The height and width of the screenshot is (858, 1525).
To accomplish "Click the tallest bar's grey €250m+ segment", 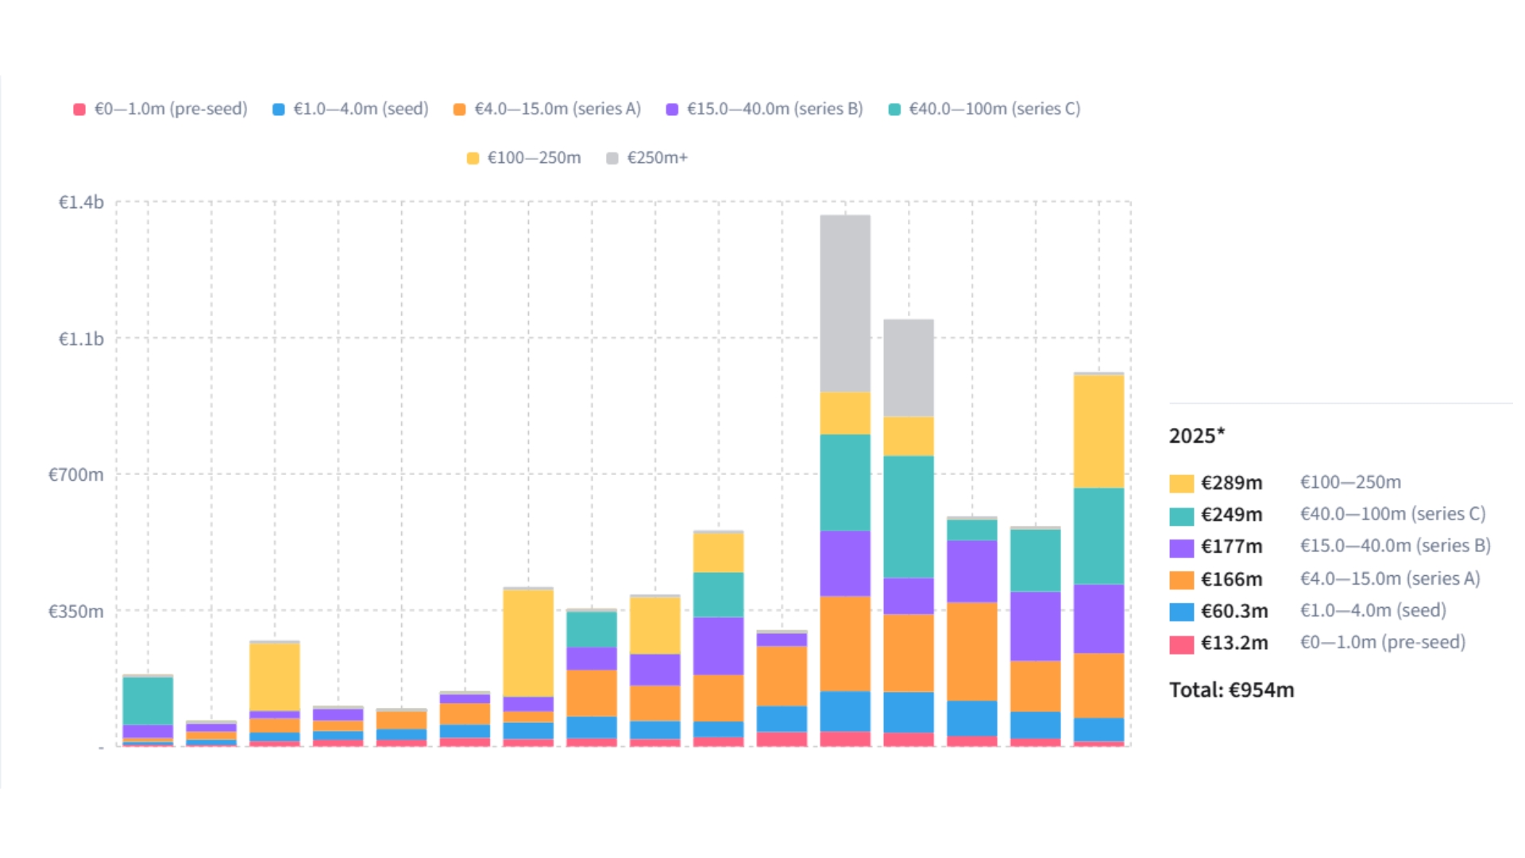I will coord(845,303).
